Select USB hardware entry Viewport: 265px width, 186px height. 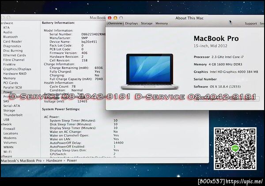coord(6,119)
